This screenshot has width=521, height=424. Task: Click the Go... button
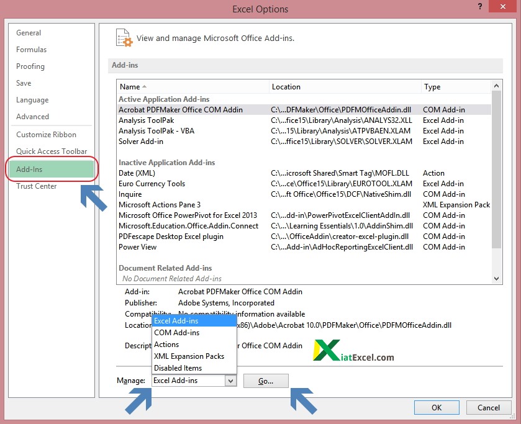(266, 381)
